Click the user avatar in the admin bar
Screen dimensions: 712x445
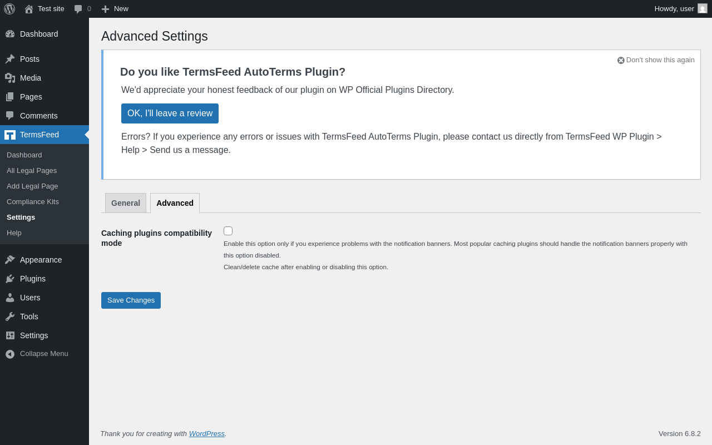pyautogui.click(x=703, y=8)
